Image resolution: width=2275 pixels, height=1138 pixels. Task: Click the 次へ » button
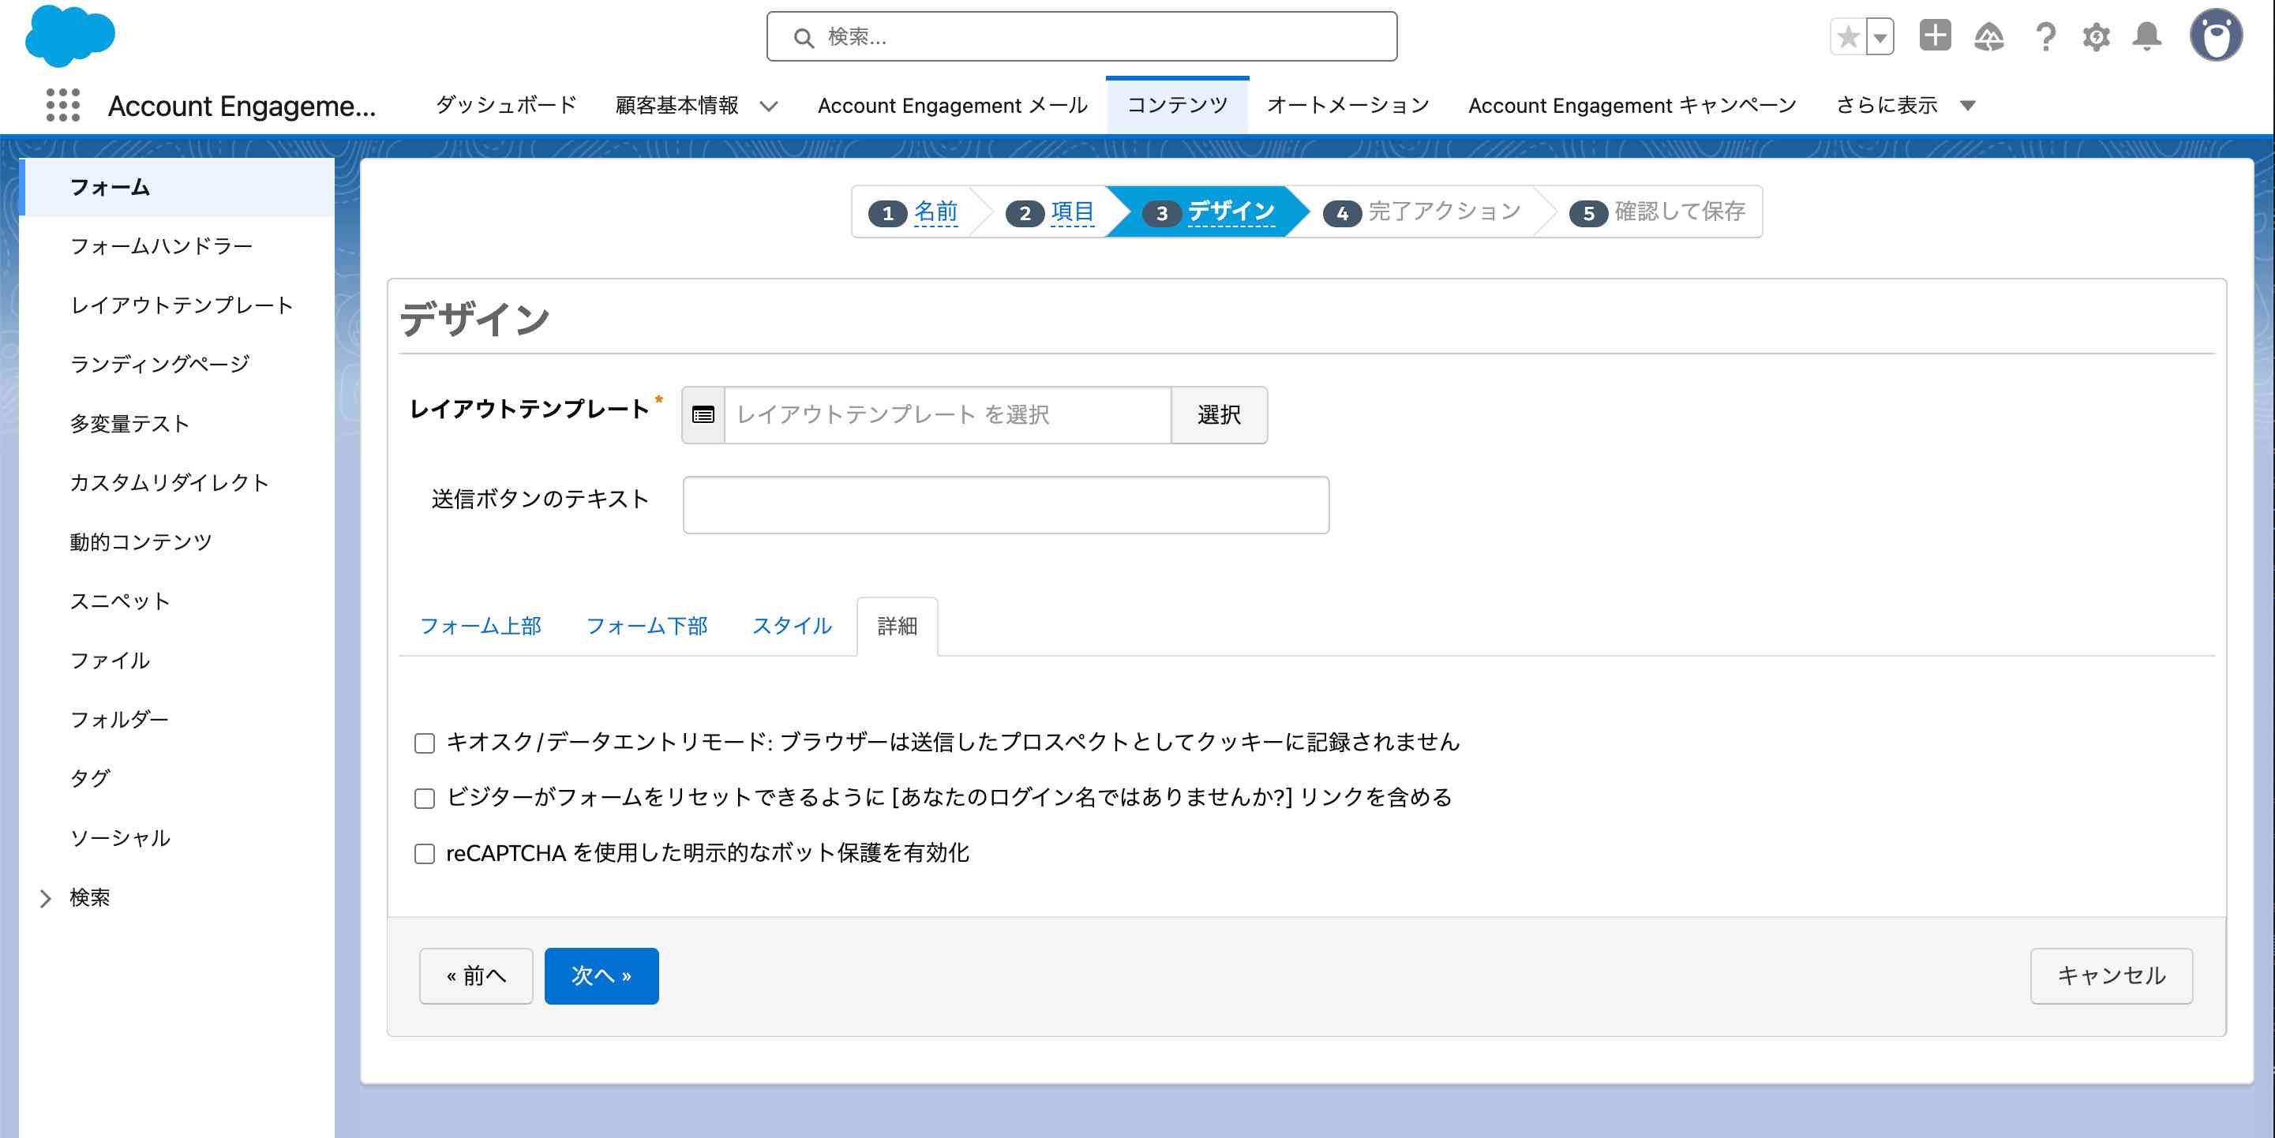(x=602, y=975)
